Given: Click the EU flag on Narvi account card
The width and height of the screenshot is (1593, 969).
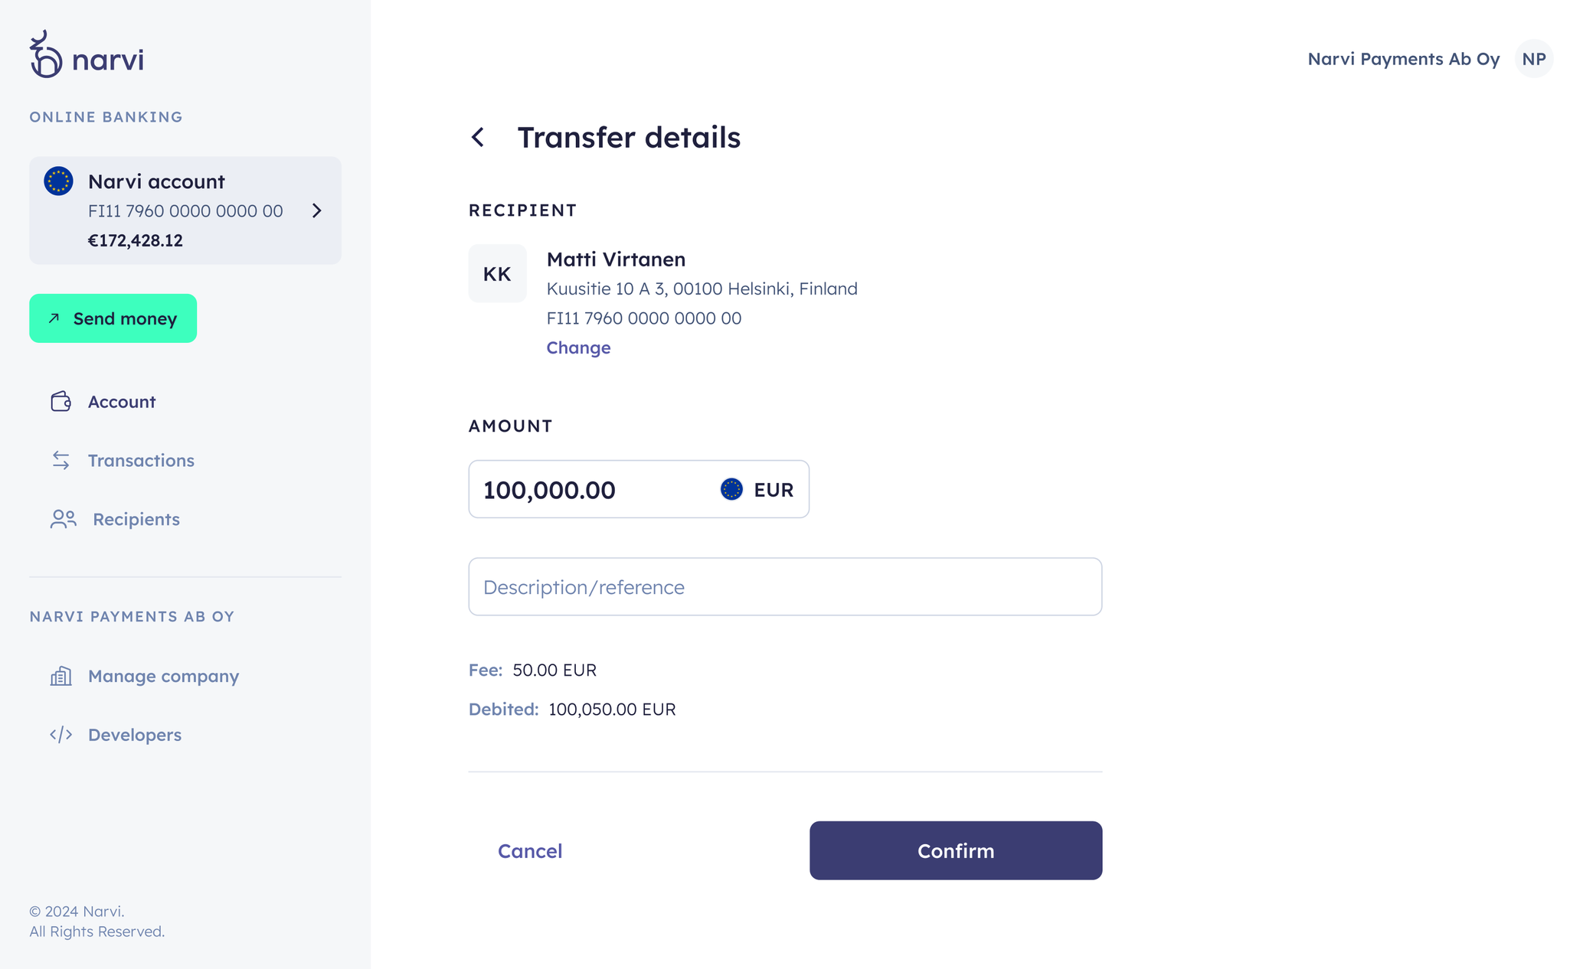Looking at the screenshot, I should pyautogui.click(x=58, y=181).
